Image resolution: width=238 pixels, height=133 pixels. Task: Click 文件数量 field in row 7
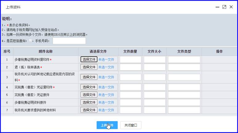131,110
